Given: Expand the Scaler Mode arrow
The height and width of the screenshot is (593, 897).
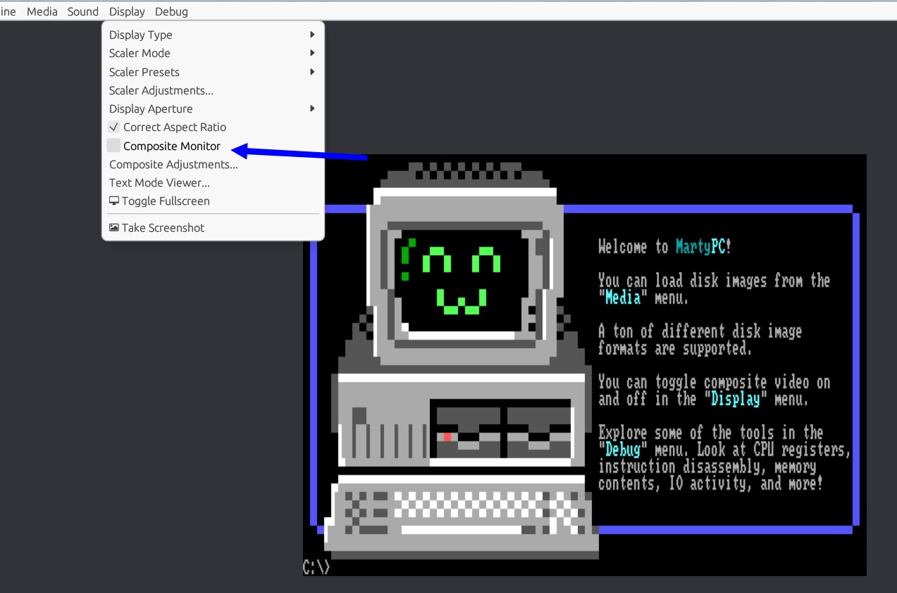Looking at the screenshot, I should coord(312,53).
